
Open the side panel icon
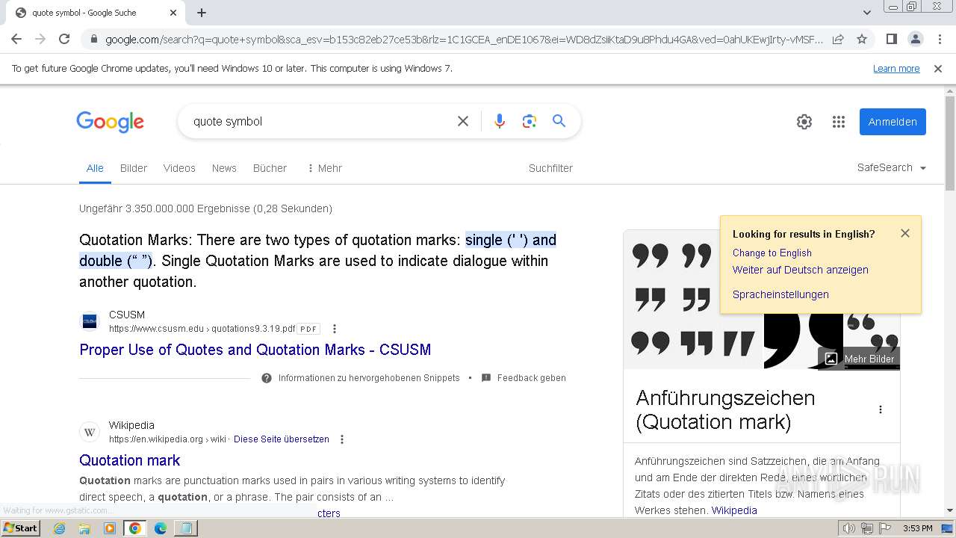click(x=891, y=39)
